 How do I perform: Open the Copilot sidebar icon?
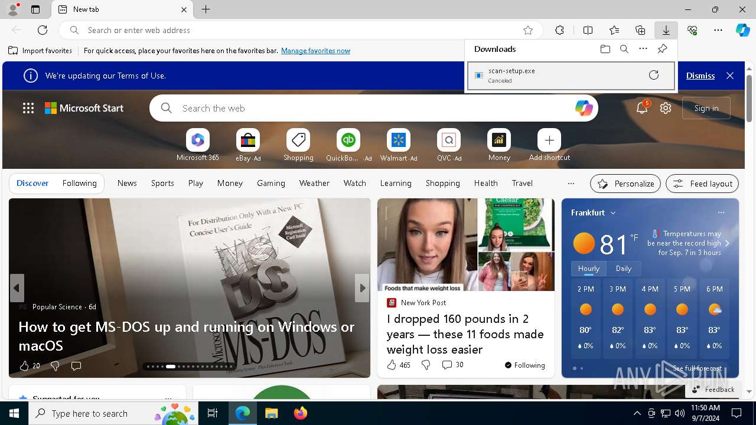point(742,30)
